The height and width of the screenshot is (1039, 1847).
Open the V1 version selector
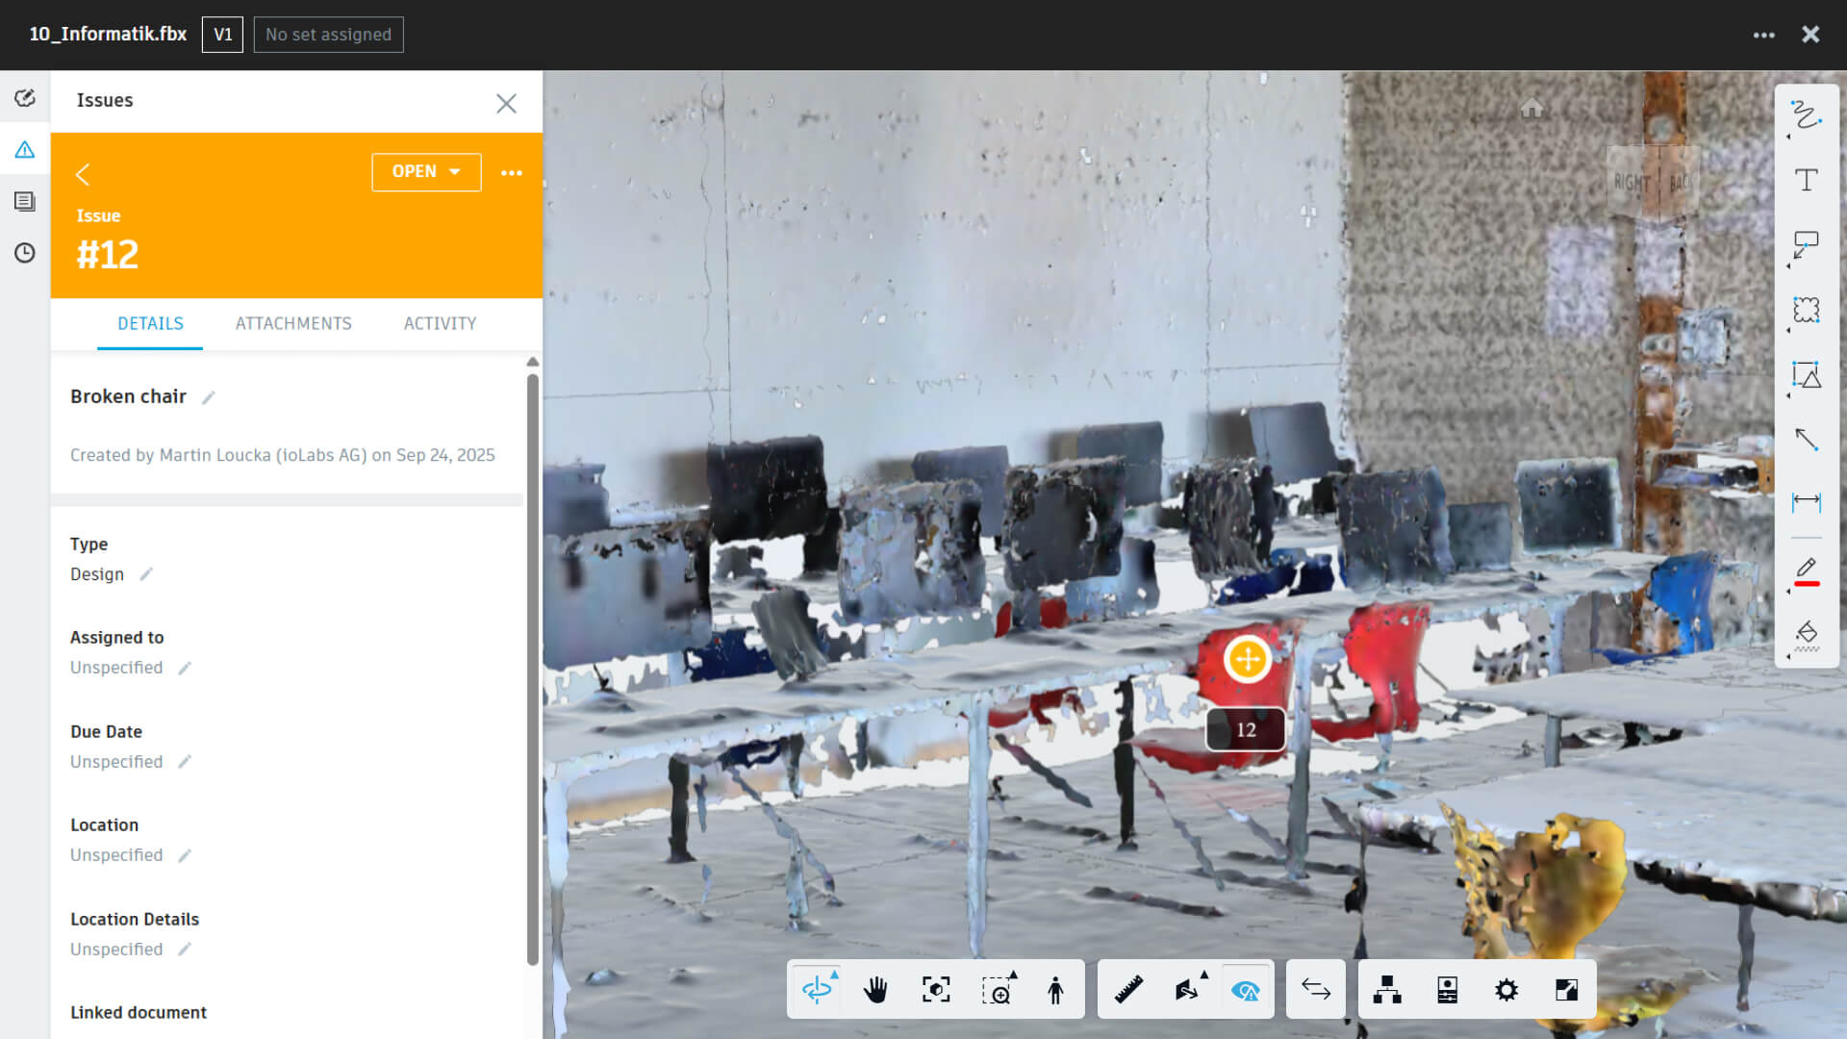click(222, 35)
